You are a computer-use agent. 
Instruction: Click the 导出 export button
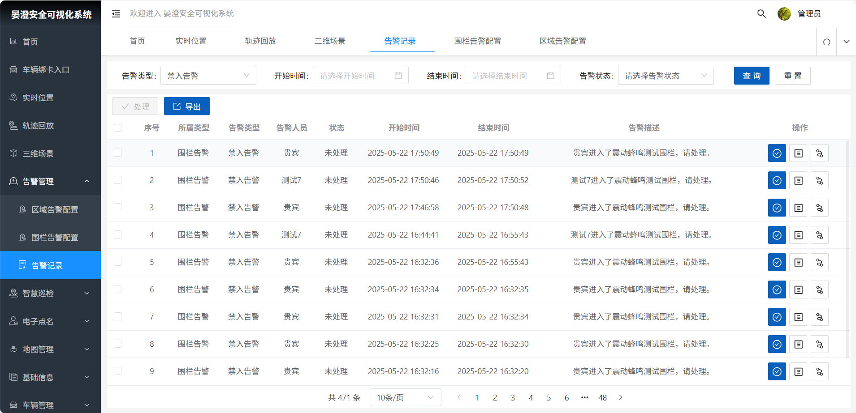click(x=186, y=106)
